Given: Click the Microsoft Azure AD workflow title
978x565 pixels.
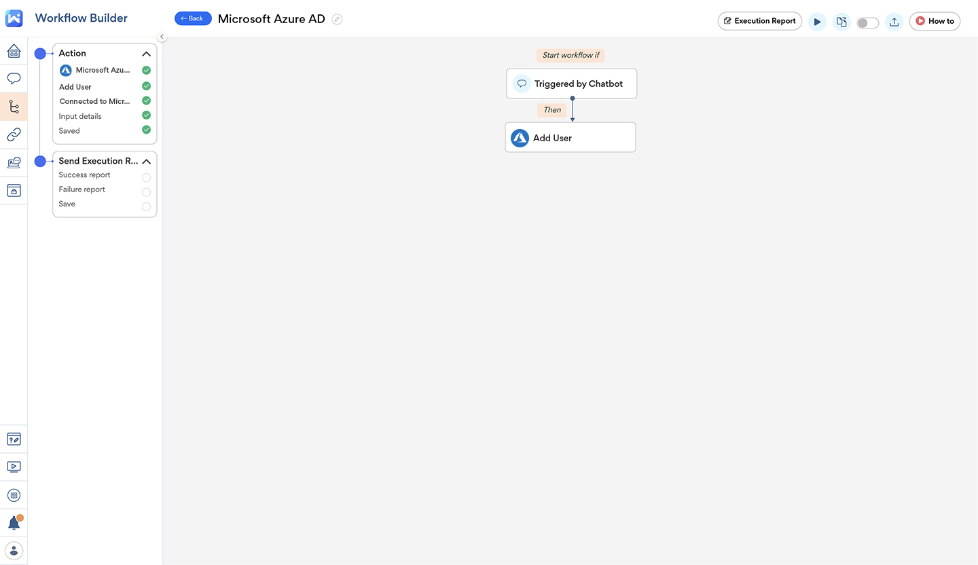Looking at the screenshot, I should pos(272,19).
